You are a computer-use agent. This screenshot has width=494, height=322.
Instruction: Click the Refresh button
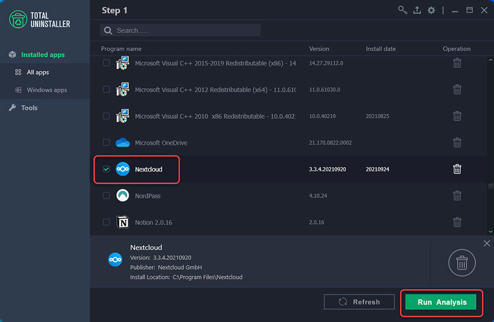pos(359,302)
